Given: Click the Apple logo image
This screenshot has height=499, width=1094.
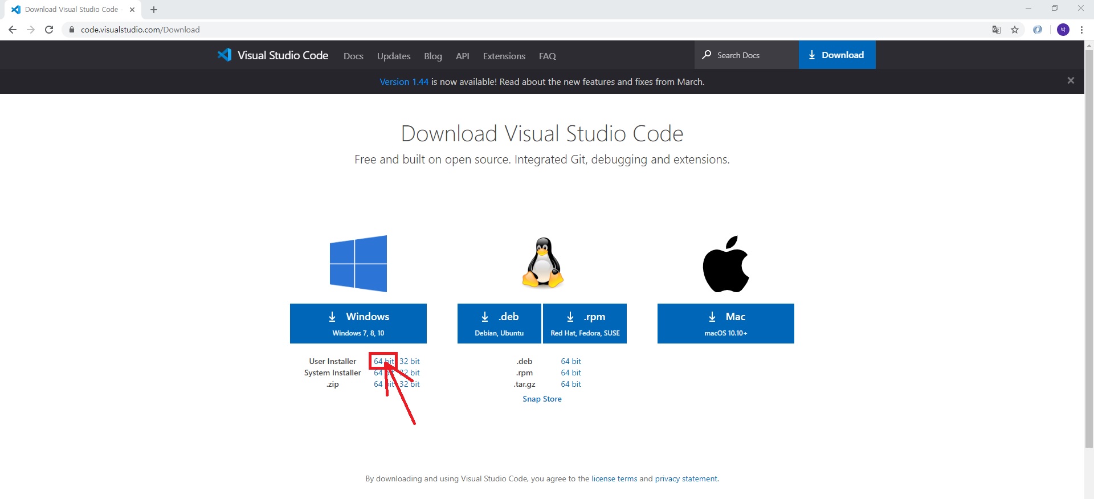Looking at the screenshot, I should point(726,264).
